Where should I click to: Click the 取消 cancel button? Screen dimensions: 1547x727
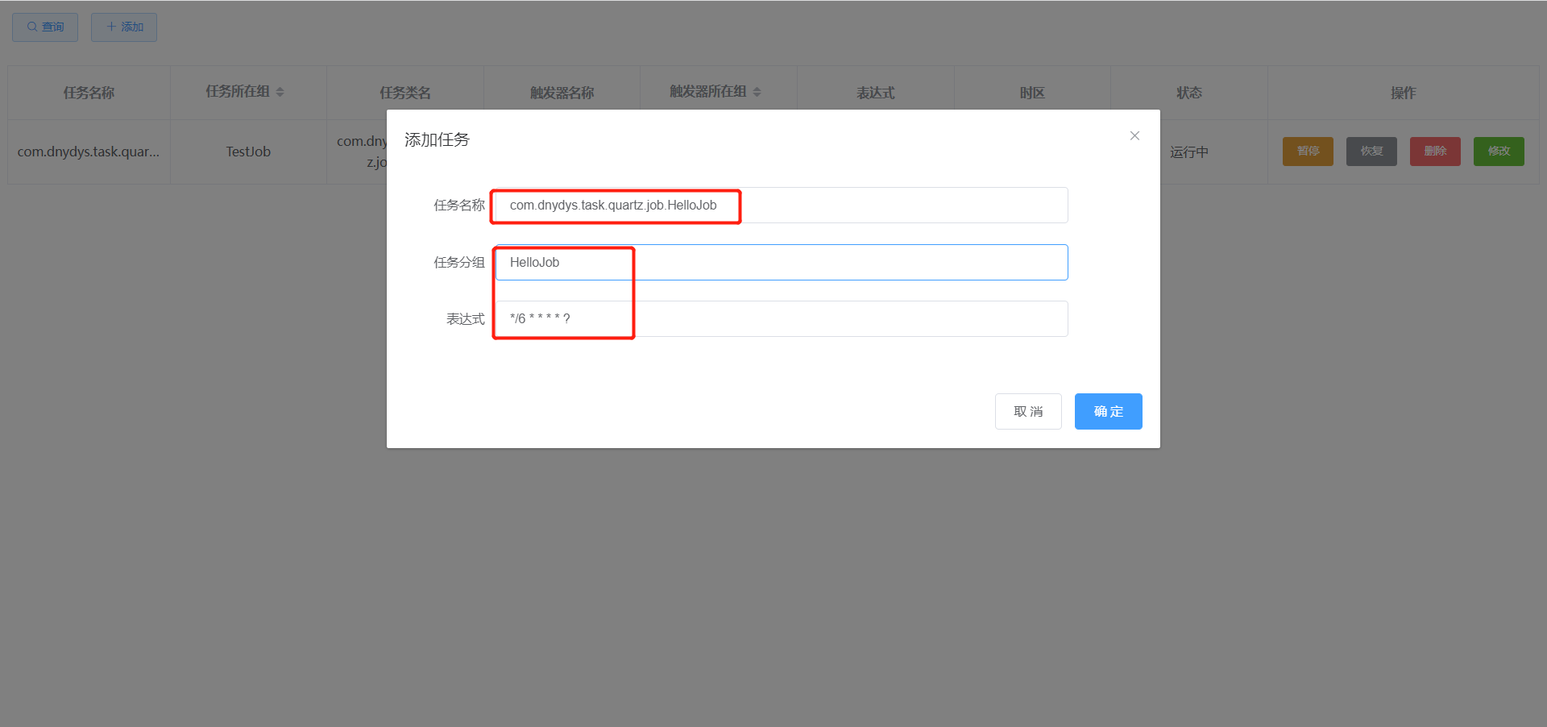[1027, 411]
